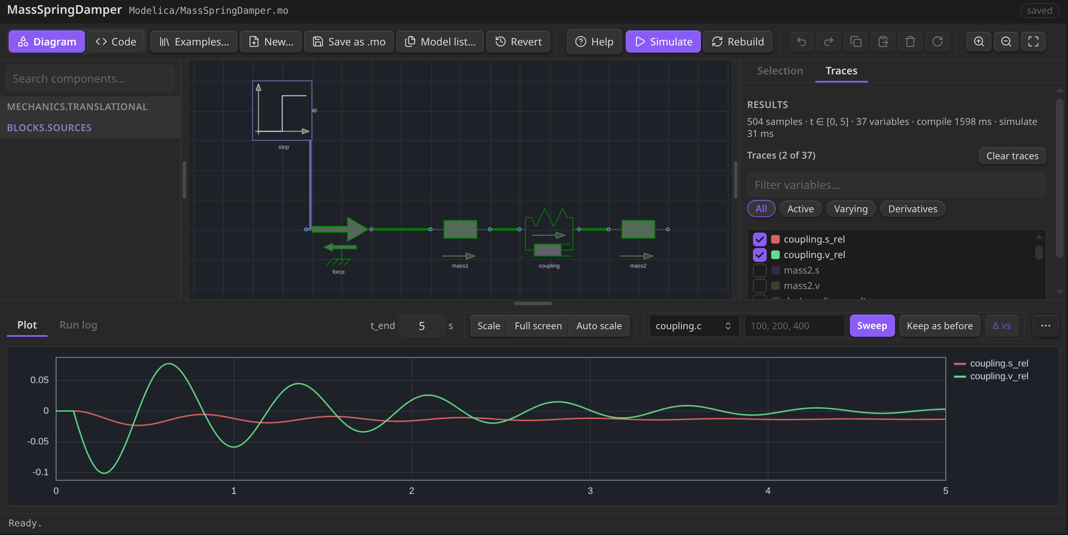The height and width of the screenshot is (535, 1068).
Task: Toggle Keep as before
Action: click(939, 325)
